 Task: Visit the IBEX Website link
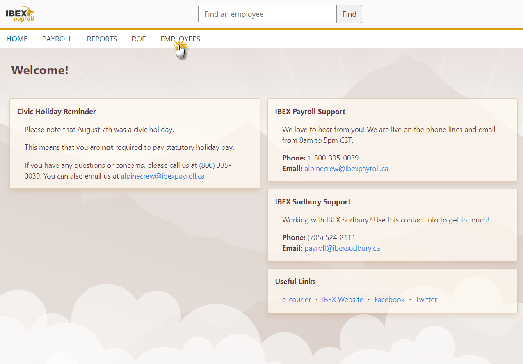click(343, 300)
